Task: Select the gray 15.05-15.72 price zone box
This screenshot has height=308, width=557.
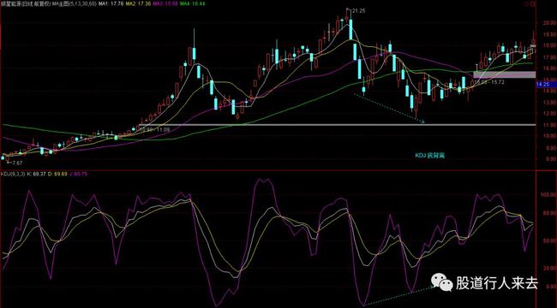Action: point(505,74)
